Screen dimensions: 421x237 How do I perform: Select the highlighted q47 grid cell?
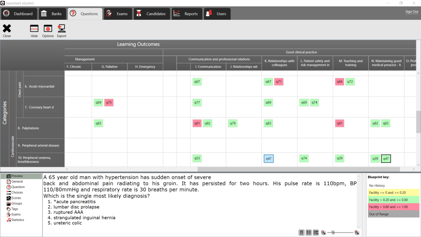[268, 158]
